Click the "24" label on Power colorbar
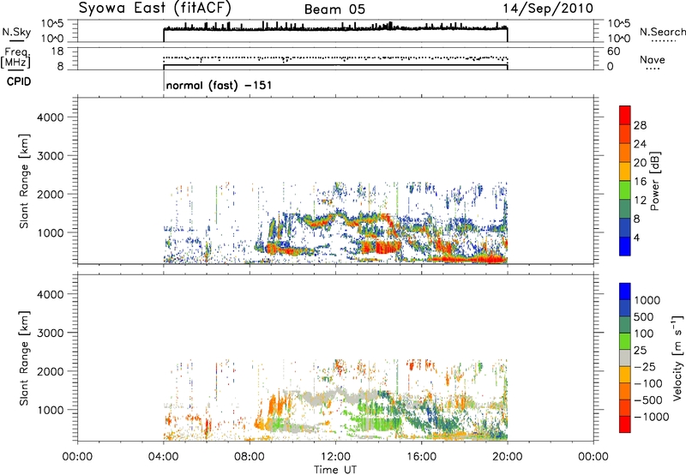 pyautogui.click(x=640, y=144)
